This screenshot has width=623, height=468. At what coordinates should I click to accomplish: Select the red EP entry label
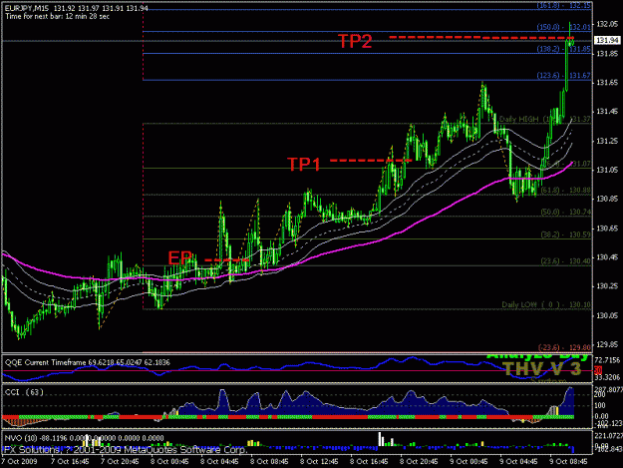(x=180, y=258)
